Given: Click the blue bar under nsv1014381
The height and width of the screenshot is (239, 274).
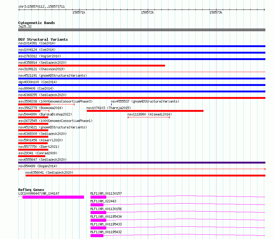Looking at the screenshot, I should point(142,46).
